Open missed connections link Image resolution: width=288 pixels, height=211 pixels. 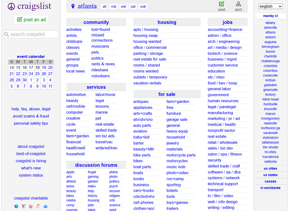(102, 38)
